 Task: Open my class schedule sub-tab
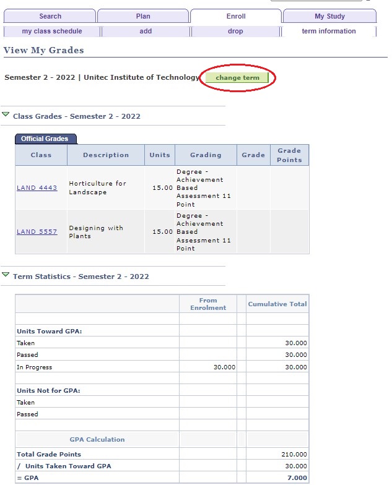(52, 31)
